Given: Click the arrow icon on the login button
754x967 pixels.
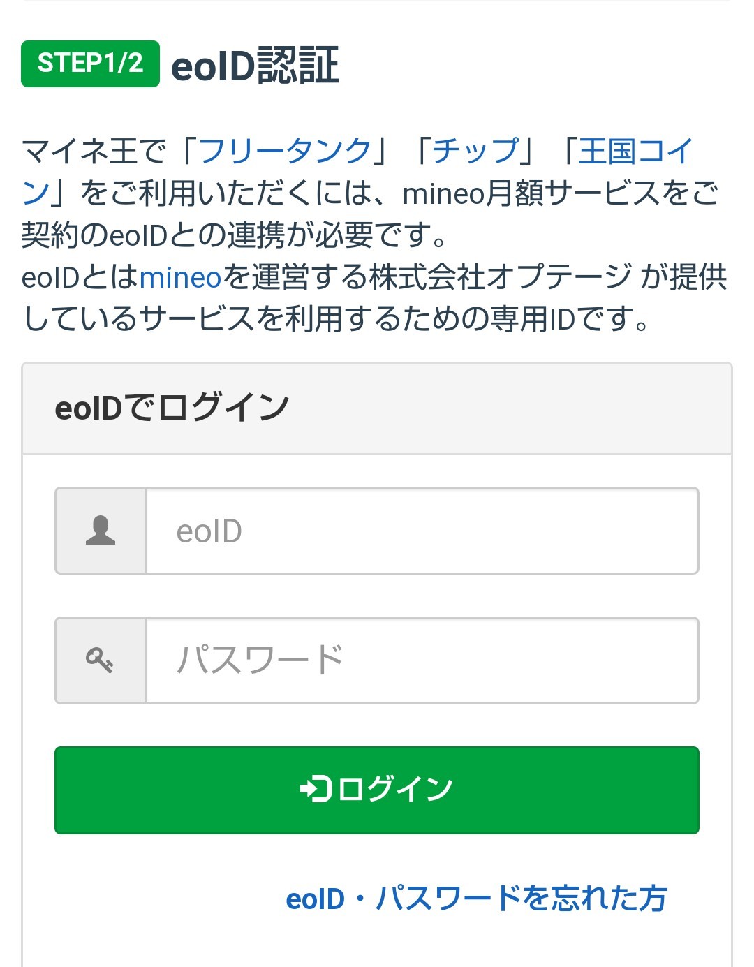Looking at the screenshot, I should click(x=316, y=789).
